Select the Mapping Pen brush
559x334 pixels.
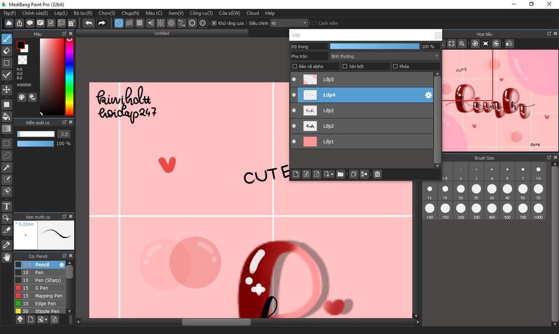[x=40, y=296]
